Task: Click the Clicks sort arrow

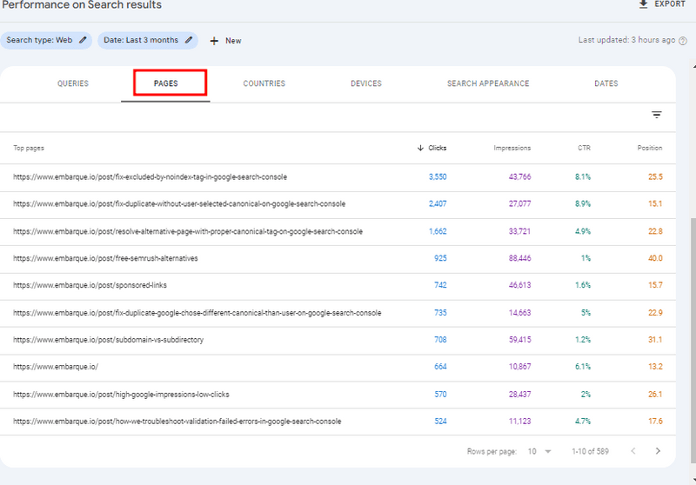Action: pos(420,148)
